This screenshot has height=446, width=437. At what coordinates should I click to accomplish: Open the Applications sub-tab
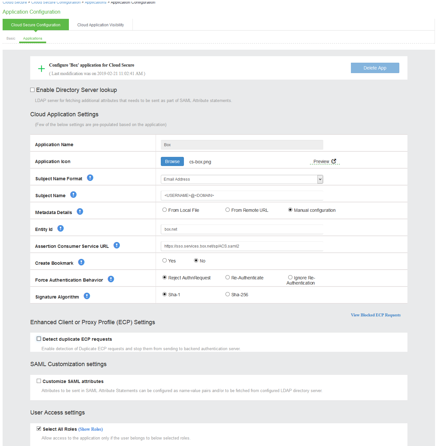coord(32,38)
